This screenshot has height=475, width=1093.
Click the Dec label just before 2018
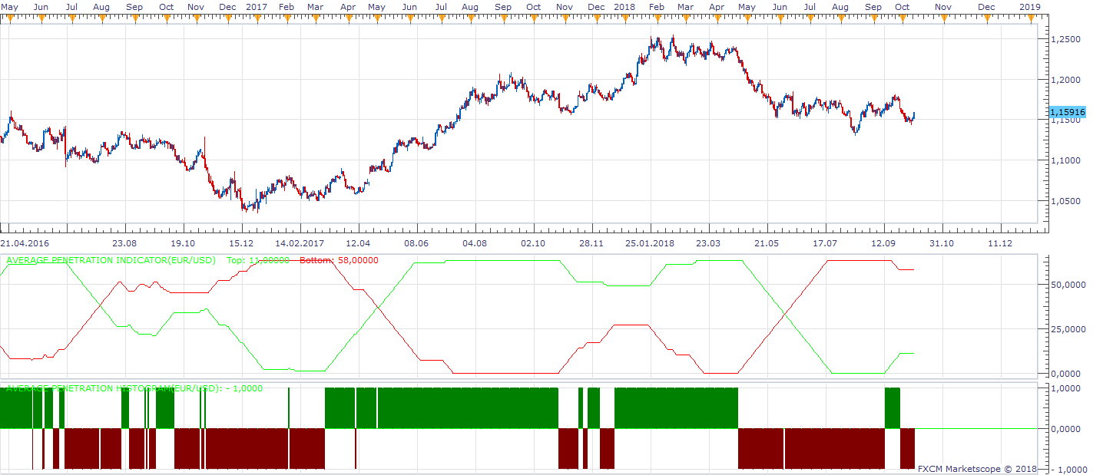click(x=596, y=6)
